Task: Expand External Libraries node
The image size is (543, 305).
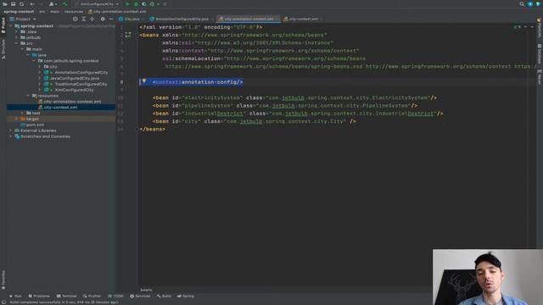Action: tap(11, 130)
